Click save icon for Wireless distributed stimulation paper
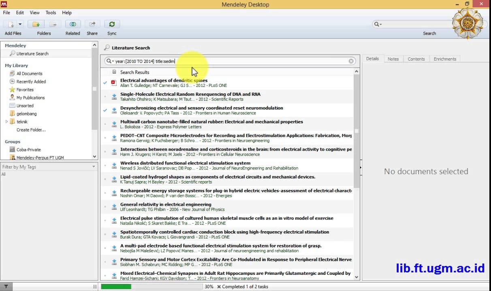Screen dimensions: 491x291 (114, 165)
